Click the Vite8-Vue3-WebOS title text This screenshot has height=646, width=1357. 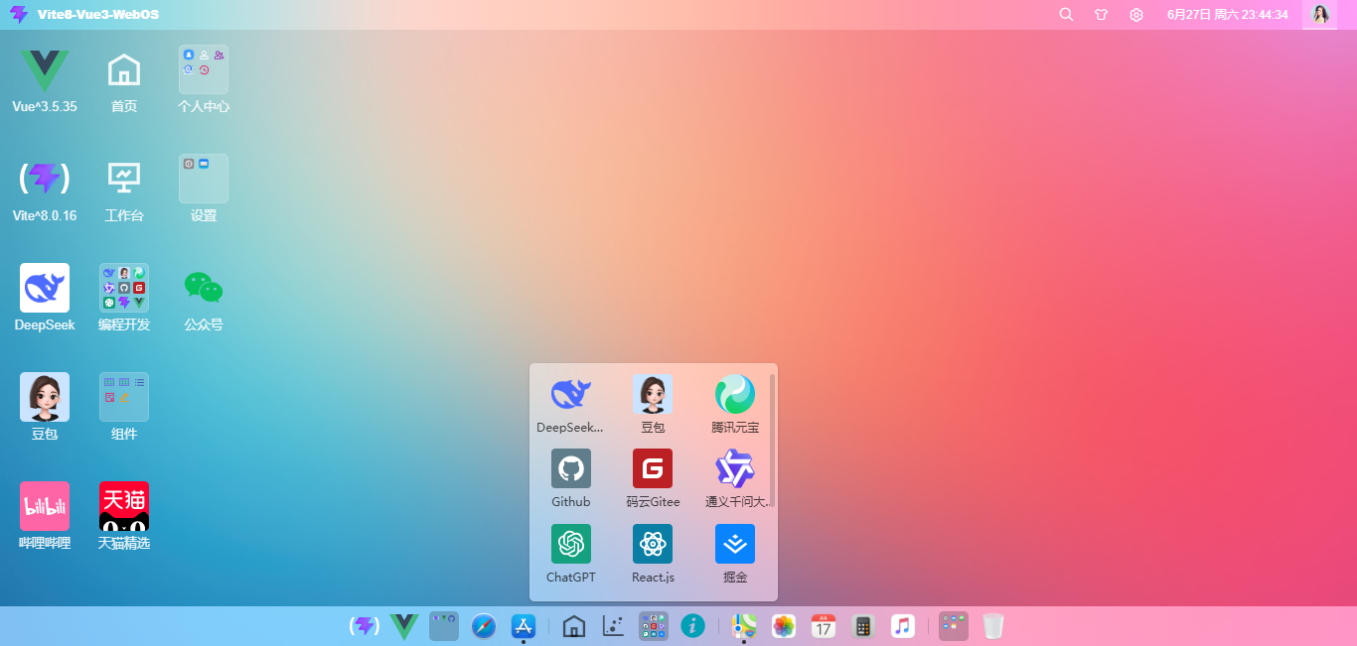coord(98,15)
